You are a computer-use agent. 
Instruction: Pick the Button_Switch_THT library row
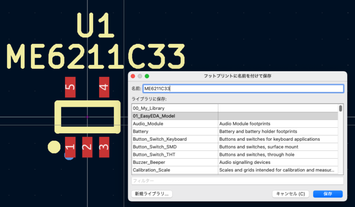pyautogui.click(x=175, y=154)
